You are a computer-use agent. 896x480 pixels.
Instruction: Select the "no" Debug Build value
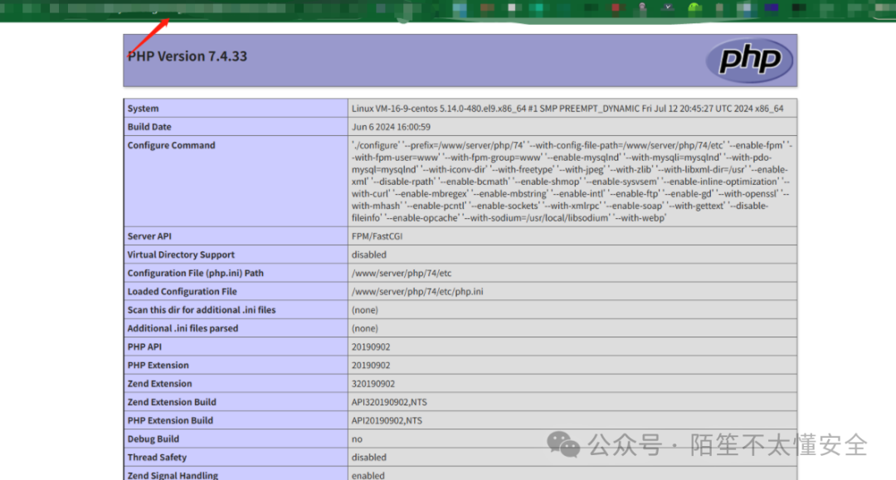(357, 439)
